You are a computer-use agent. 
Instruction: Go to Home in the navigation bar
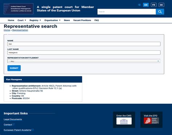[11, 20]
